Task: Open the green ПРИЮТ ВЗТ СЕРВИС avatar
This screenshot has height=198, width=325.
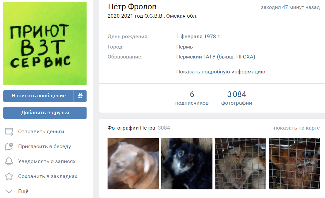Action: [45, 44]
